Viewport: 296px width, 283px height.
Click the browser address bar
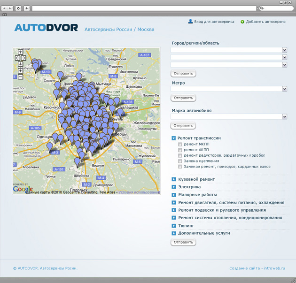[x=144, y=8]
